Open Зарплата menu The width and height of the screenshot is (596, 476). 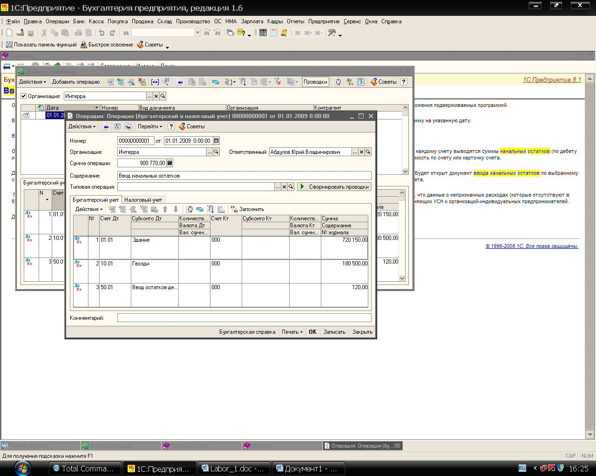[x=252, y=21]
